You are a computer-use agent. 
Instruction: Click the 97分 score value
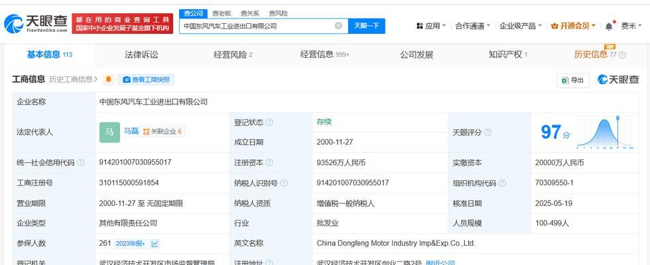555,132
